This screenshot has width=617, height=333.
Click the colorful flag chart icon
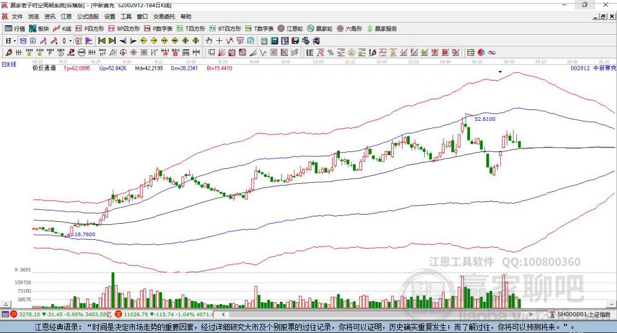(89, 40)
